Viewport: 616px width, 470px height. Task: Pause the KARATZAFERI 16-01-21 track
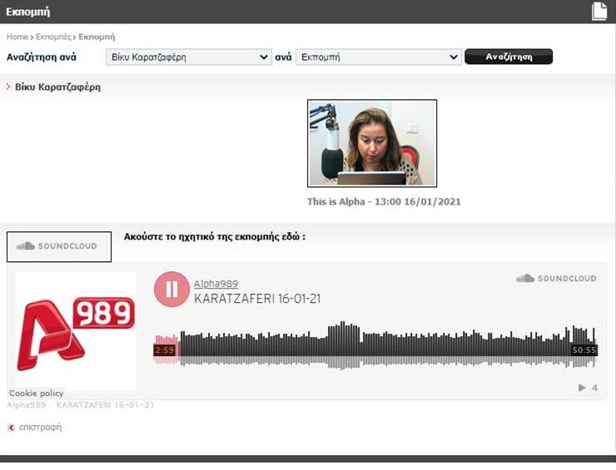[x=171, y=289]
